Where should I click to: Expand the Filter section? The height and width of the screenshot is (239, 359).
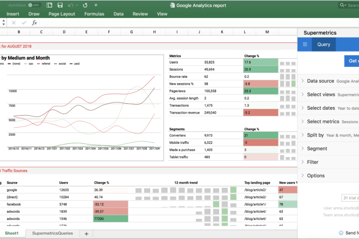(x=328, y=162)
